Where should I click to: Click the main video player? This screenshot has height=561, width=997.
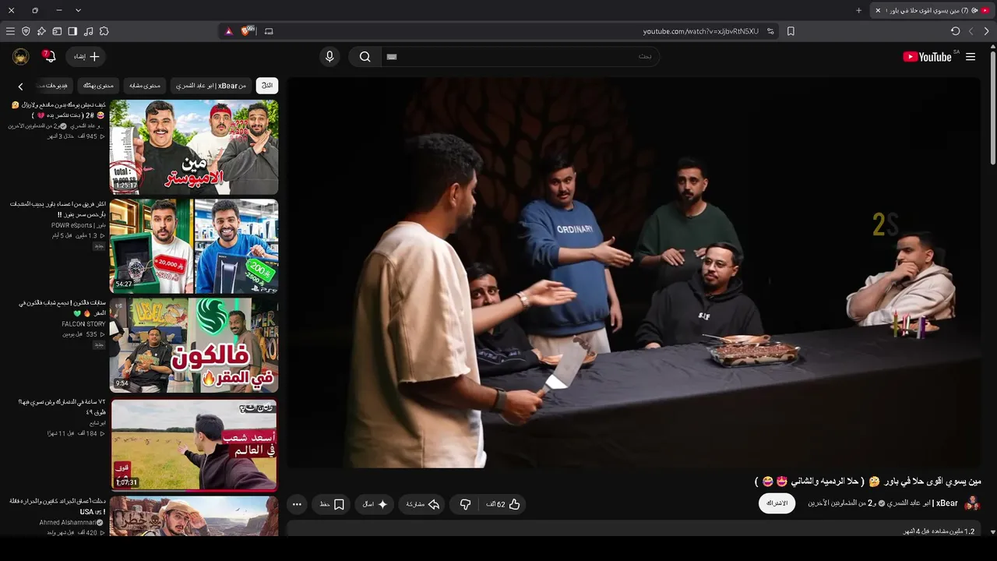pos(633,273)
